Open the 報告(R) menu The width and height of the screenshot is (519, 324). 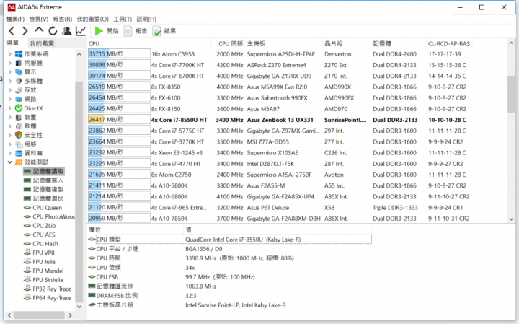[63, 19]
